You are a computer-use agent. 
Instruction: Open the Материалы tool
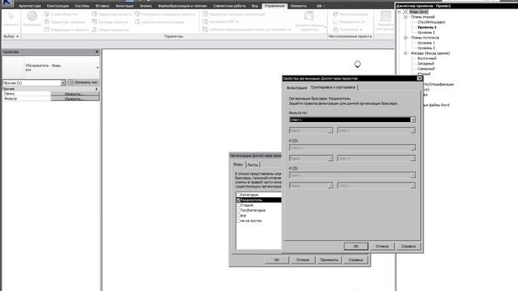coord(32,19)
